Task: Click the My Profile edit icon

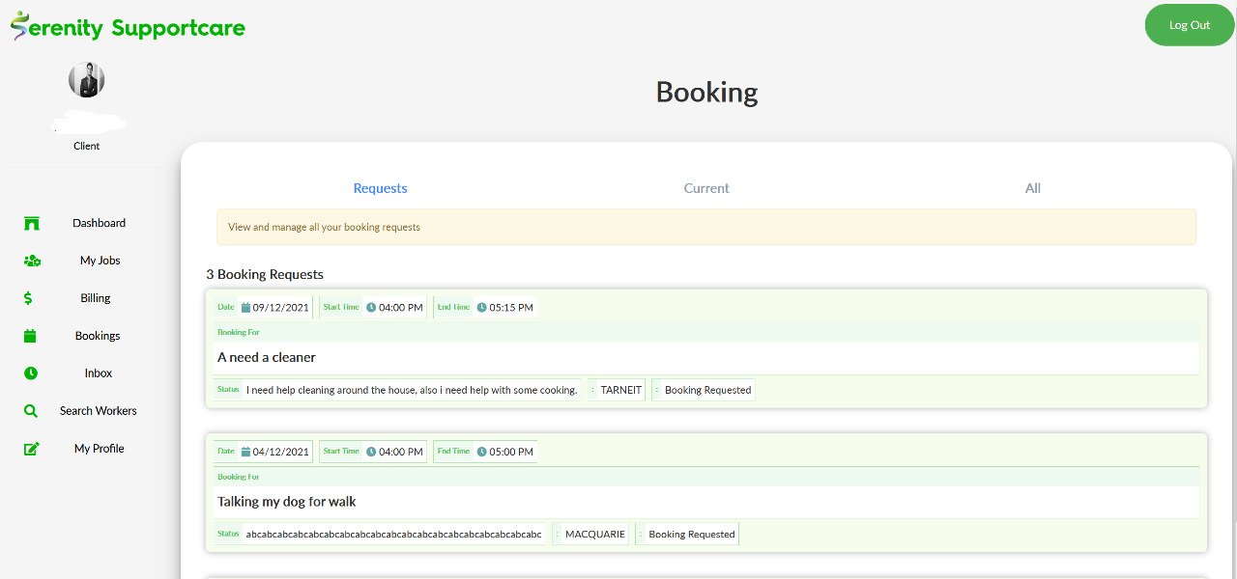Action: point(31,449)
